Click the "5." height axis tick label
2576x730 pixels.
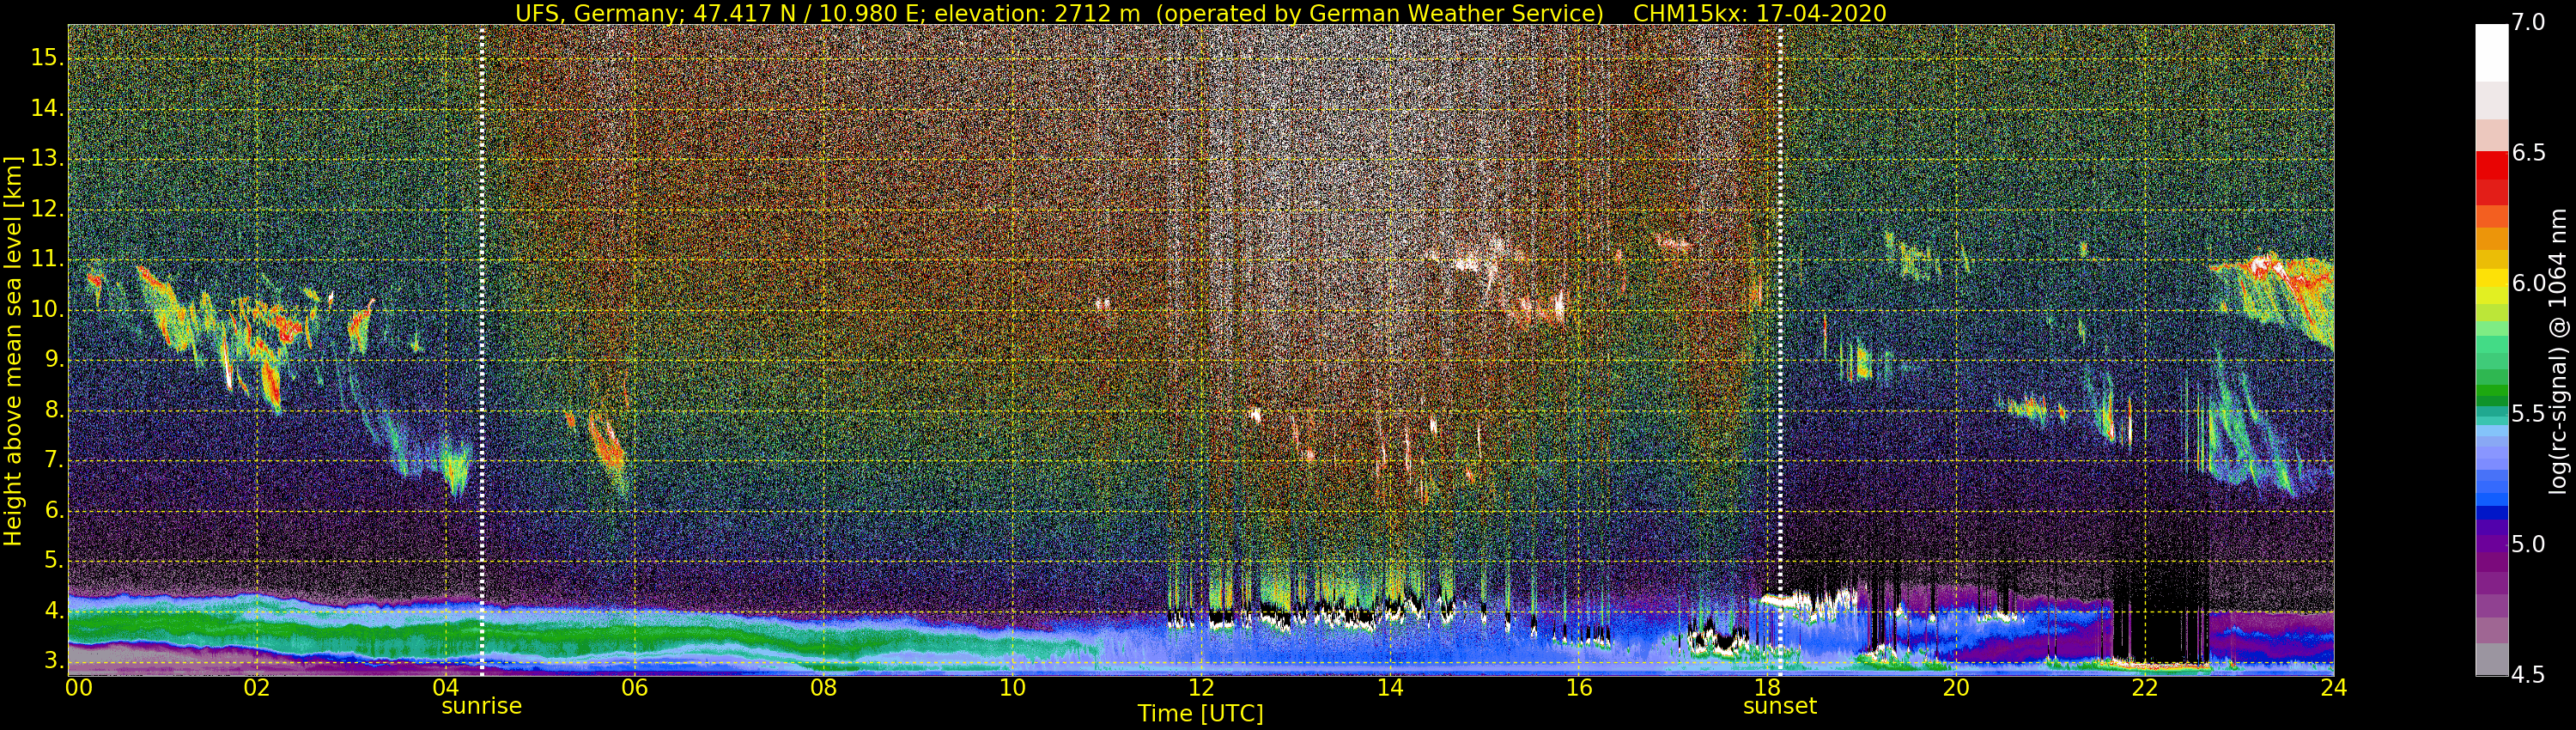53,561
